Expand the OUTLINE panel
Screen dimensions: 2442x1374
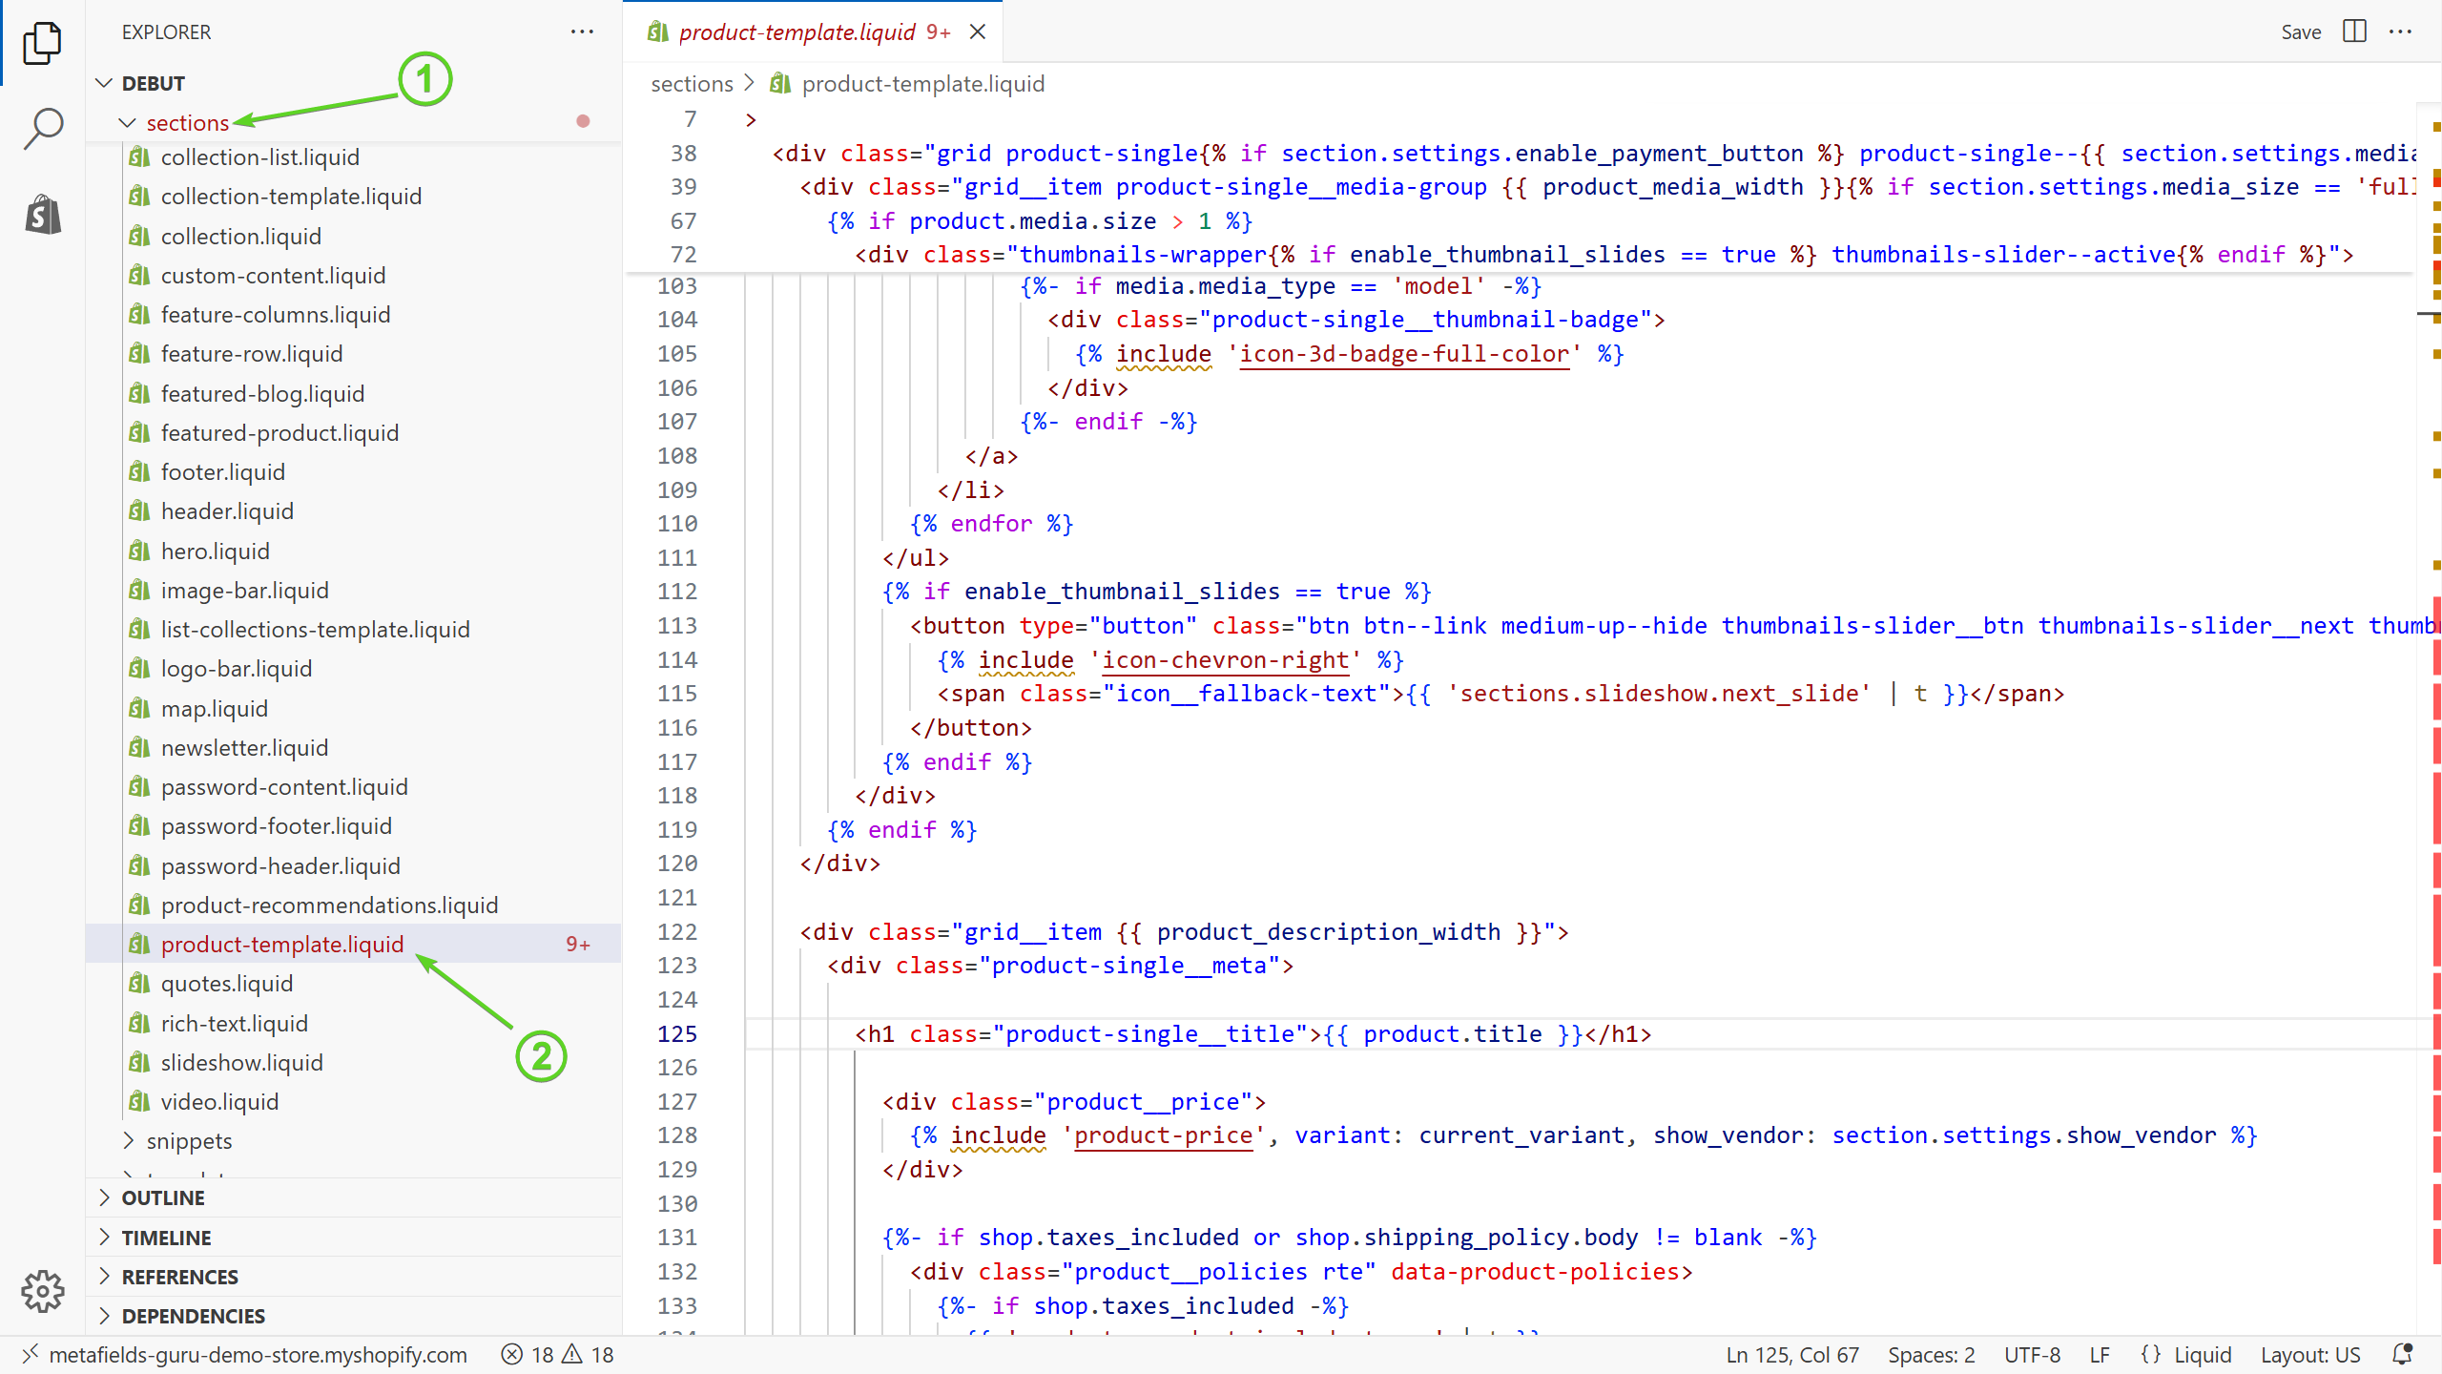(x=163, y=1197)
